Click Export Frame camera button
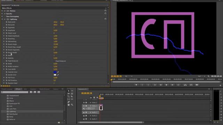 tap(197, 85)
